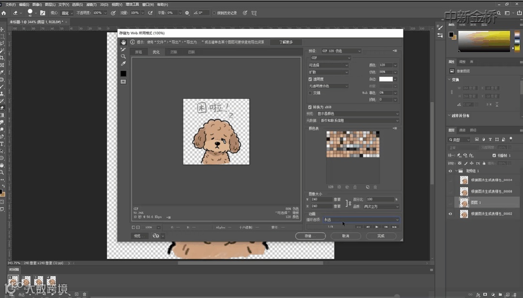
Task: Toggle the 传播帧 1 checkbox
Action: pos(494,155)
